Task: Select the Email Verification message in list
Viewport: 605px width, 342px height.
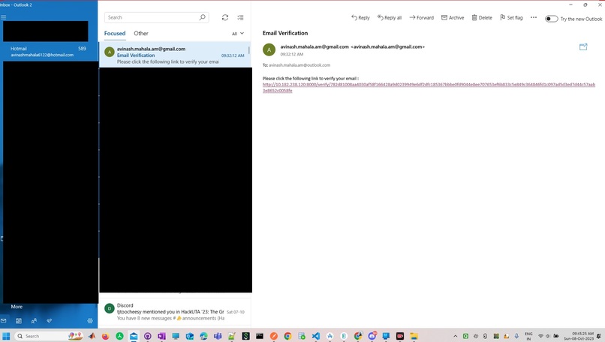Action: [175, 55]
